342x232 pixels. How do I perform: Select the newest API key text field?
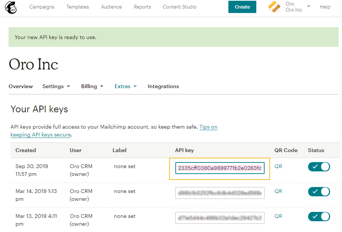(220, 168)
